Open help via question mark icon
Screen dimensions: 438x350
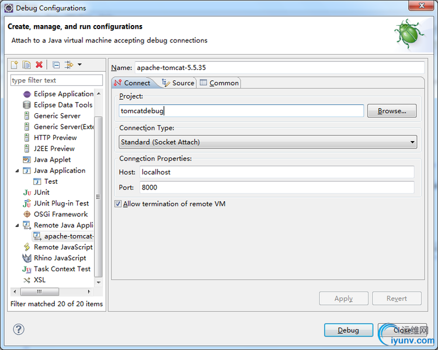click(x=19, y=330)
